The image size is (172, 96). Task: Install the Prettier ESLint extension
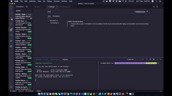coord(30,85)
